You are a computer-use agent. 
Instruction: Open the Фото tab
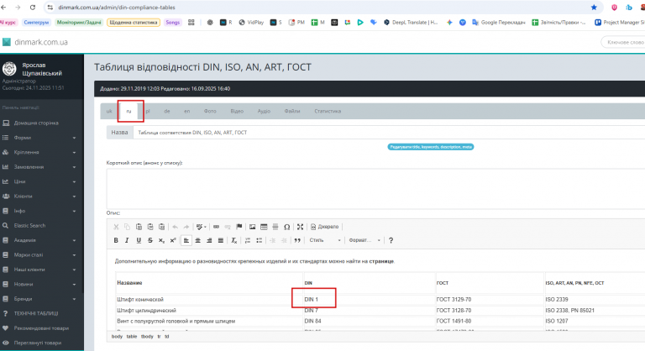click(x=210, y=111)
